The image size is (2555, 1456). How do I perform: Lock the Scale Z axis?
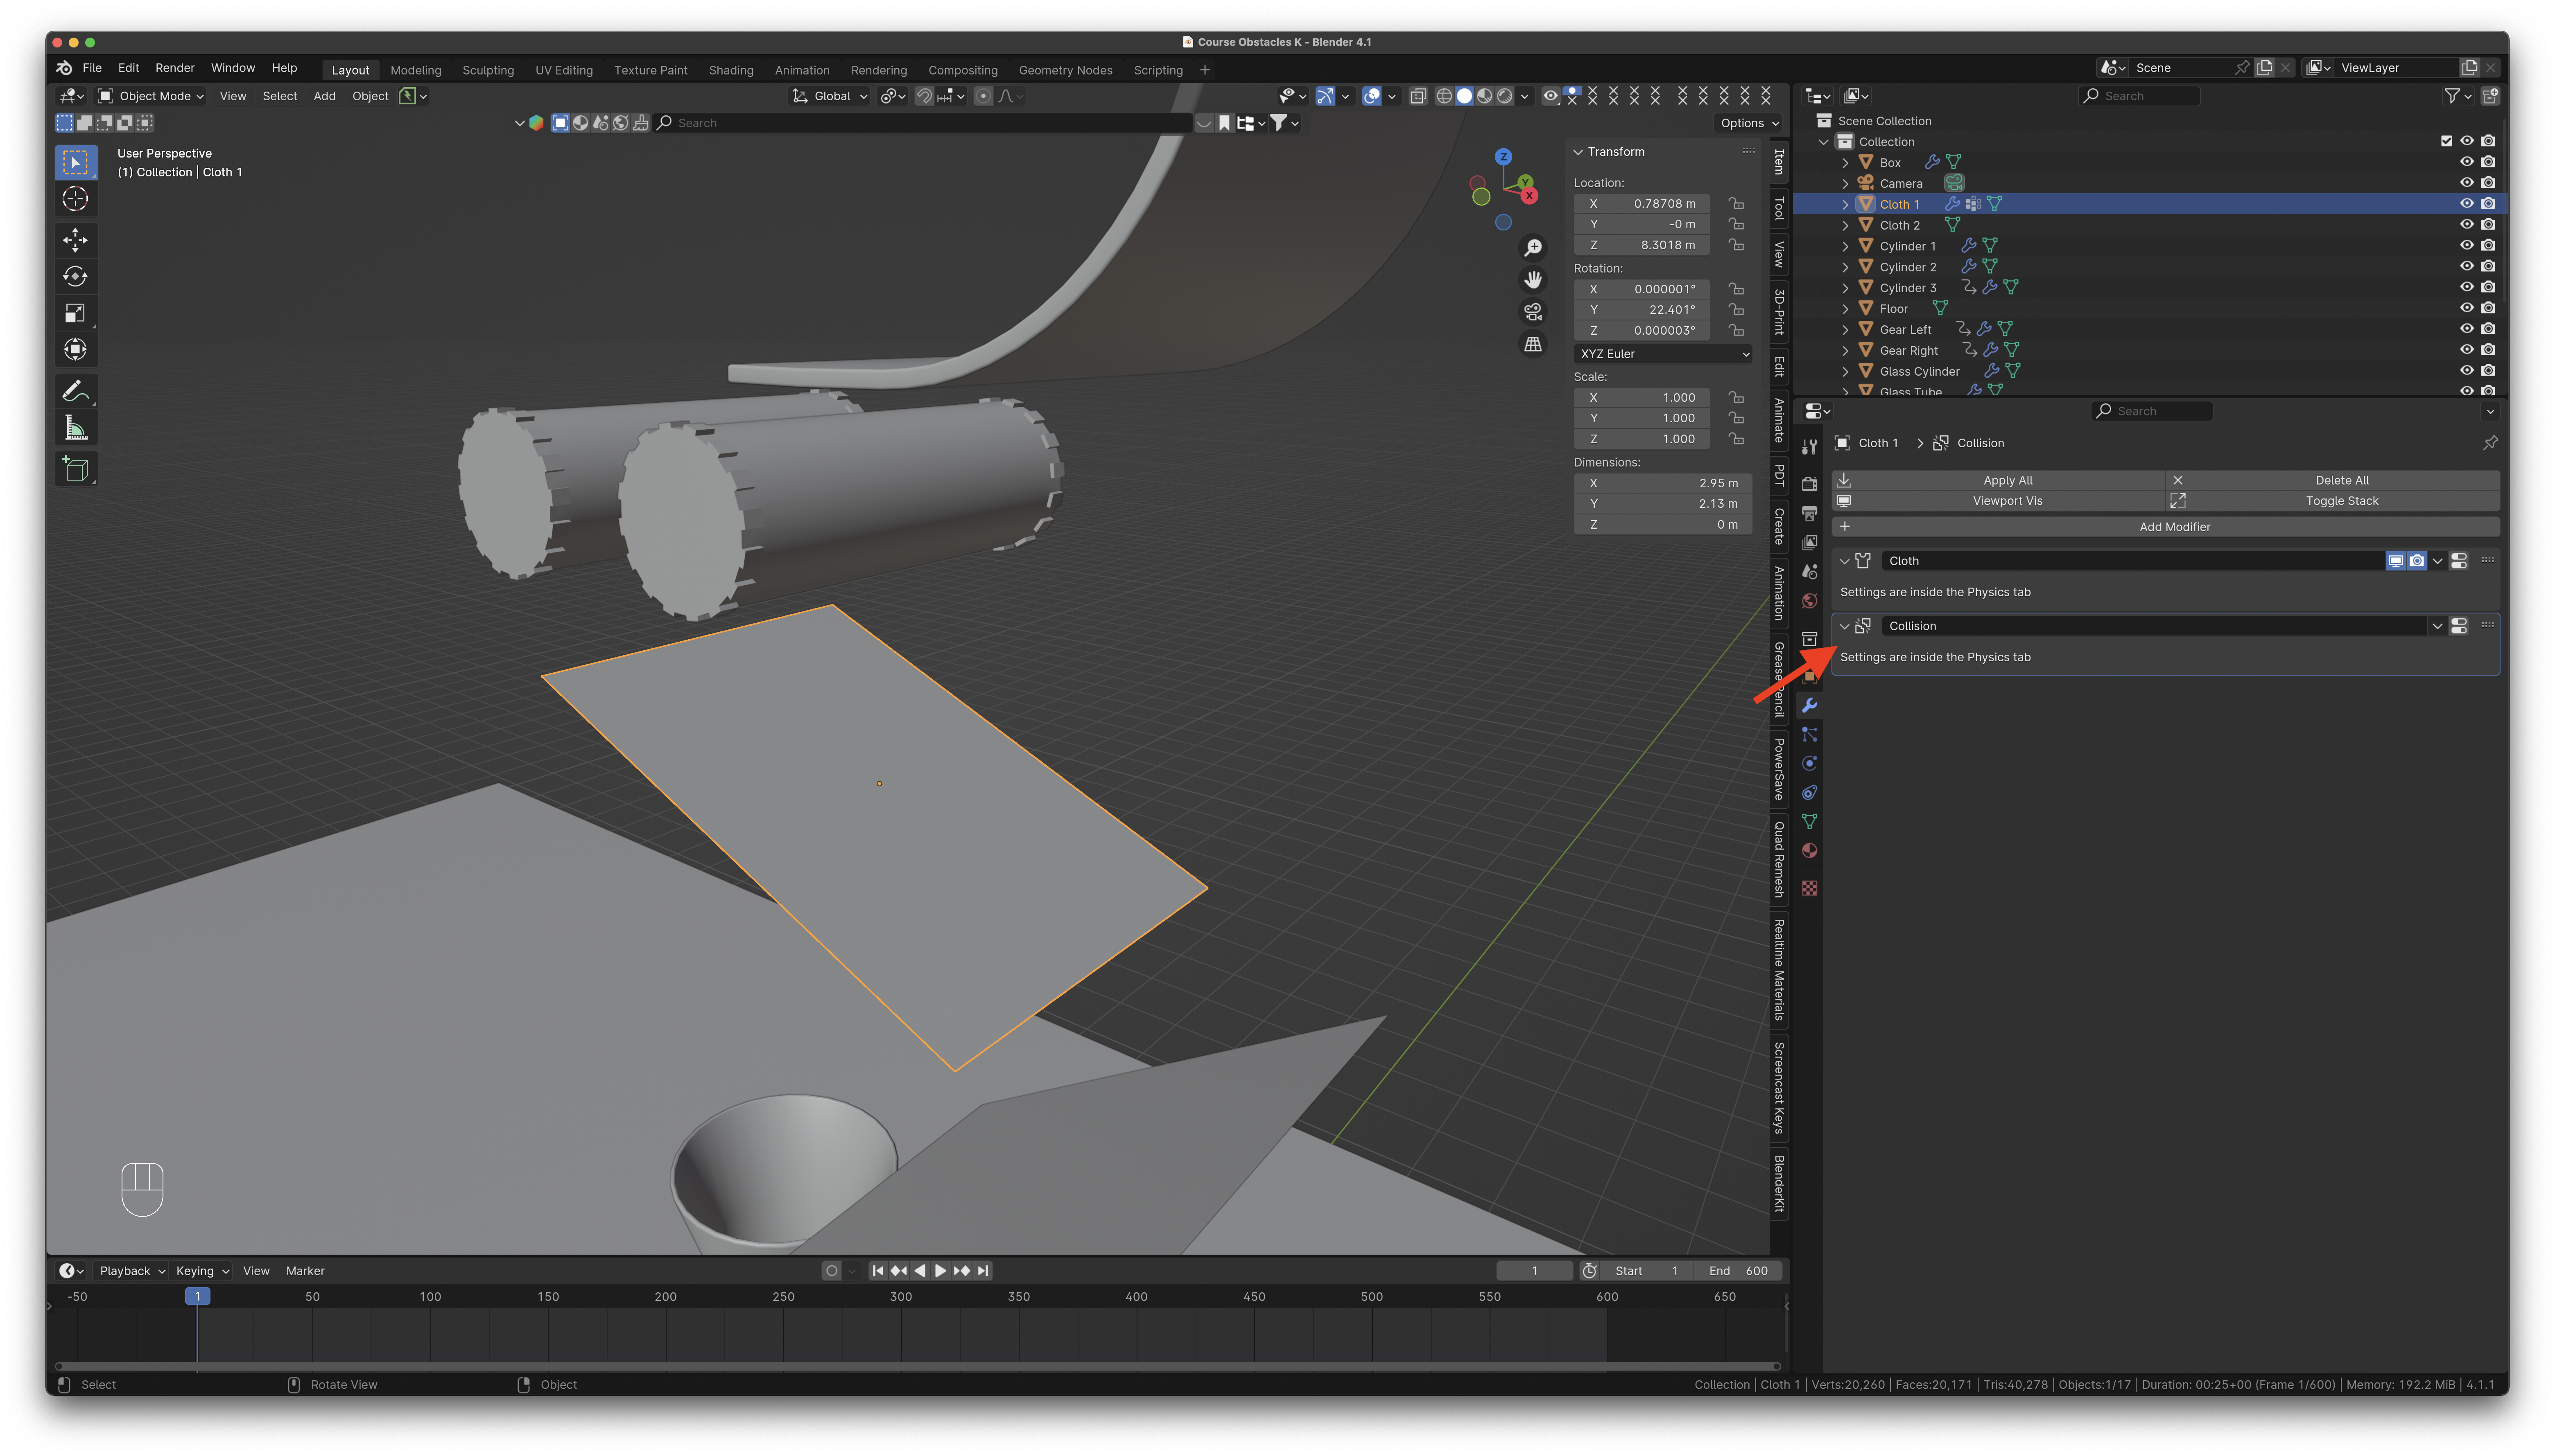[x=1736, y=439]
